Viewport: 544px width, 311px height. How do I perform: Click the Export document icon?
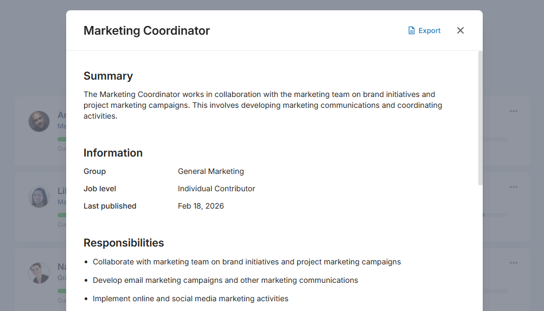pyautogui.click(x=411, y=31)
